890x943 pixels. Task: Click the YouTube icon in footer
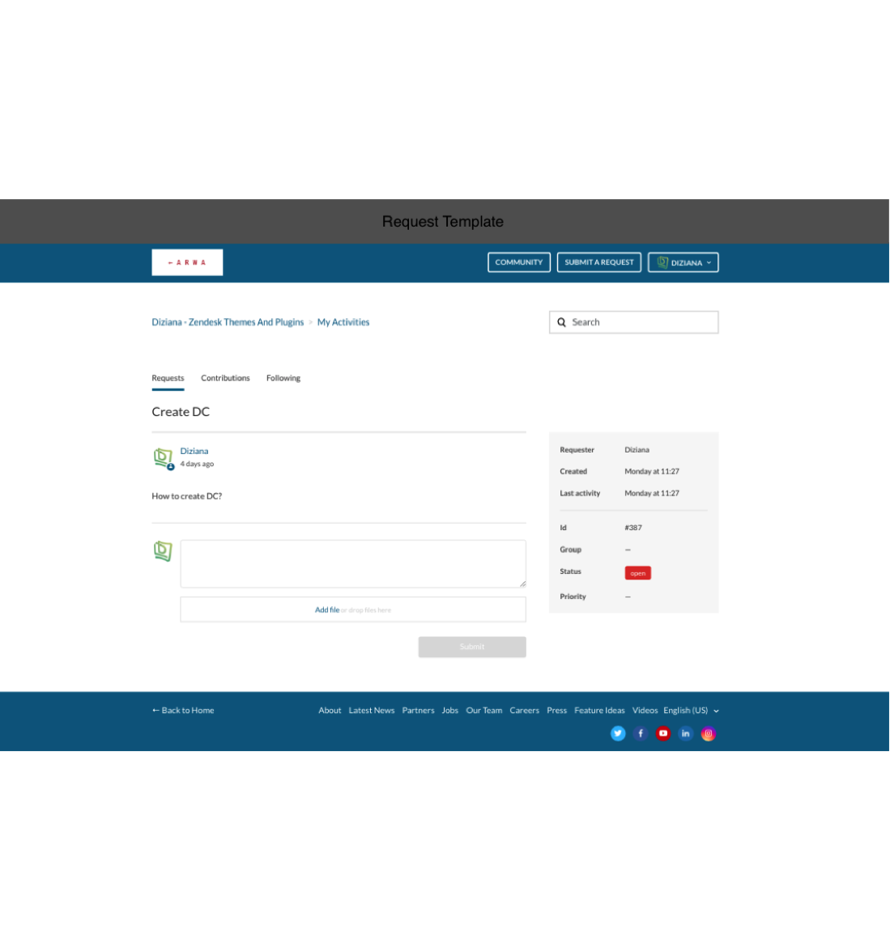click(663, 733)
